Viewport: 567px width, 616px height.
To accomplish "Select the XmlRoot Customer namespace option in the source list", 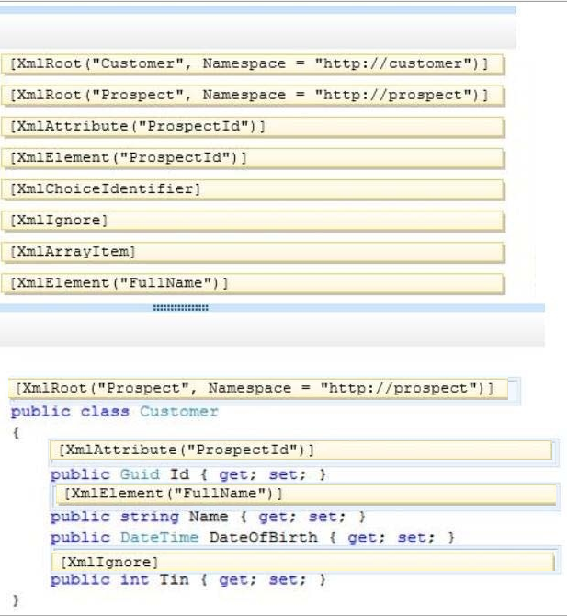I will (x=253, y=64).
